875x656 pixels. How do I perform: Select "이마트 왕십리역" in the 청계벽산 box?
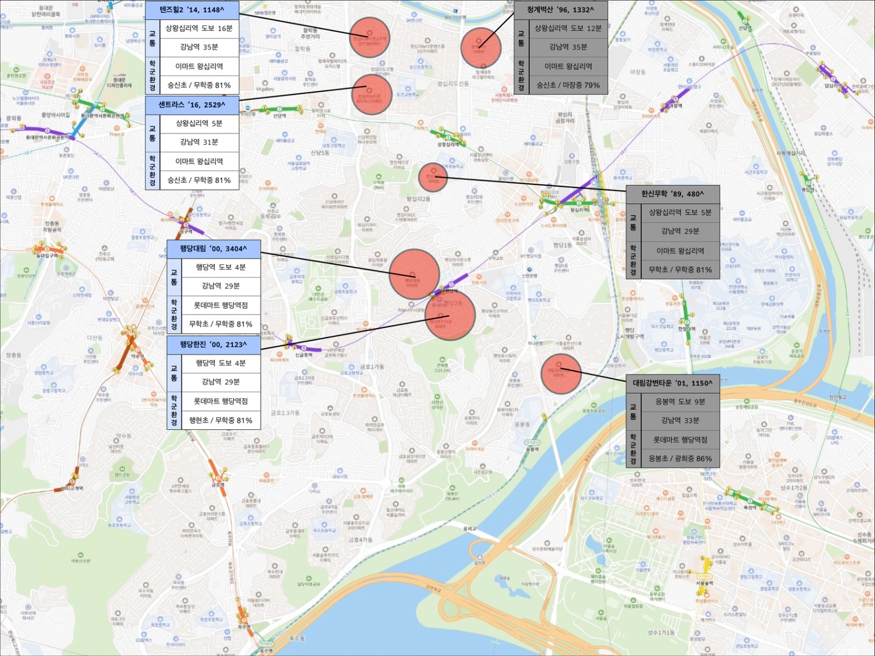[568, 66]
